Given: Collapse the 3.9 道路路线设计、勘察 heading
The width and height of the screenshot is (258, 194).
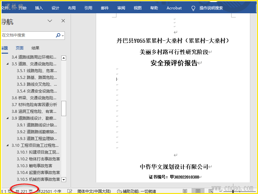Looking at the screenshot, I should [x=7, y=118].
